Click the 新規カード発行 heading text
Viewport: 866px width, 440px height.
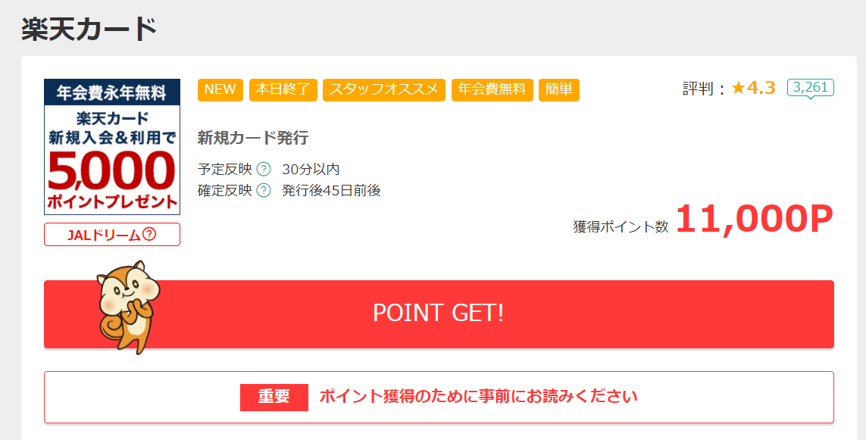pyautogui.click(x=253, y=138)
